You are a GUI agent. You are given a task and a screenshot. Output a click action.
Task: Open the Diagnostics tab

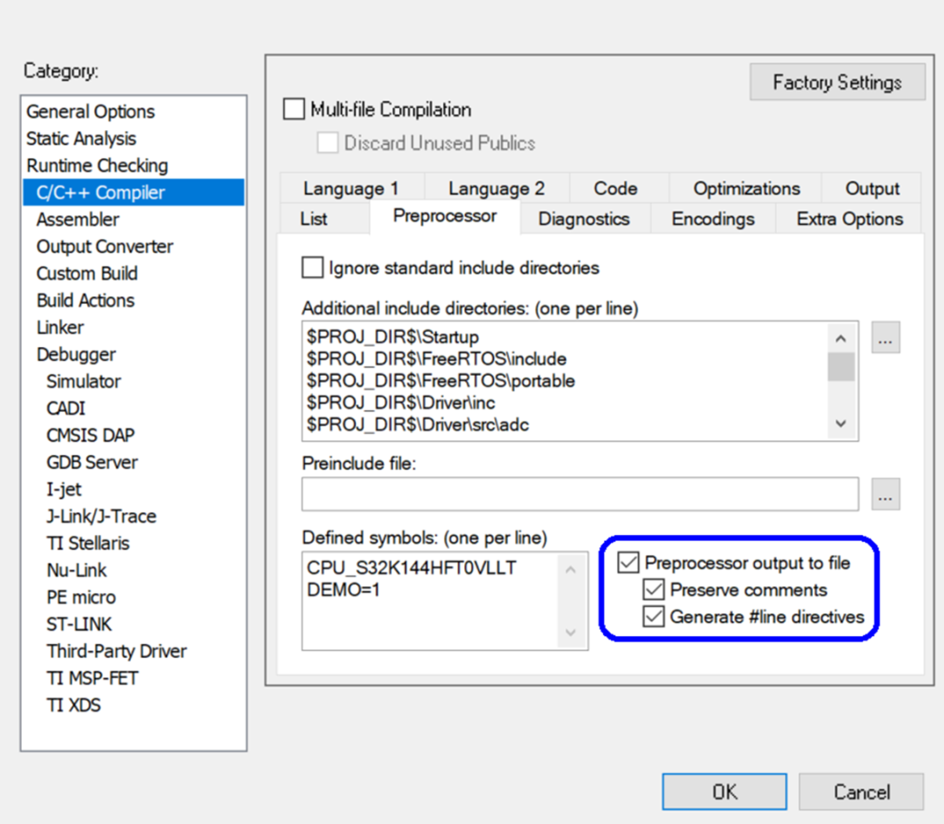[x=584, y=218]
